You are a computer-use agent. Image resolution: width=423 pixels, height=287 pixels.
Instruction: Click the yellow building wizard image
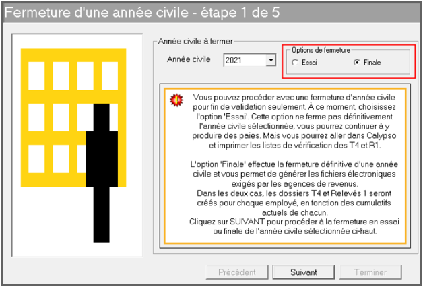point(77,146)
